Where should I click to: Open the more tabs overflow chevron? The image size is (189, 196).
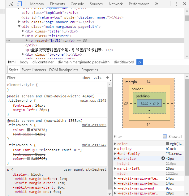pyautogui.click(x=157, y=4)
